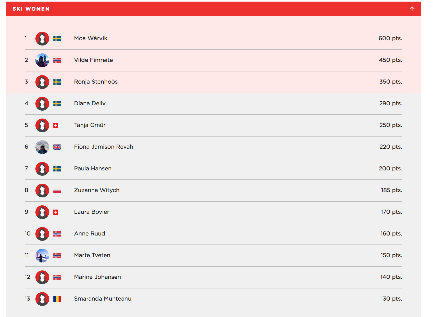This screenshot has height=317, width=433.
Task: Collapse the Ski Women section arrow
Action: point(412,9)
